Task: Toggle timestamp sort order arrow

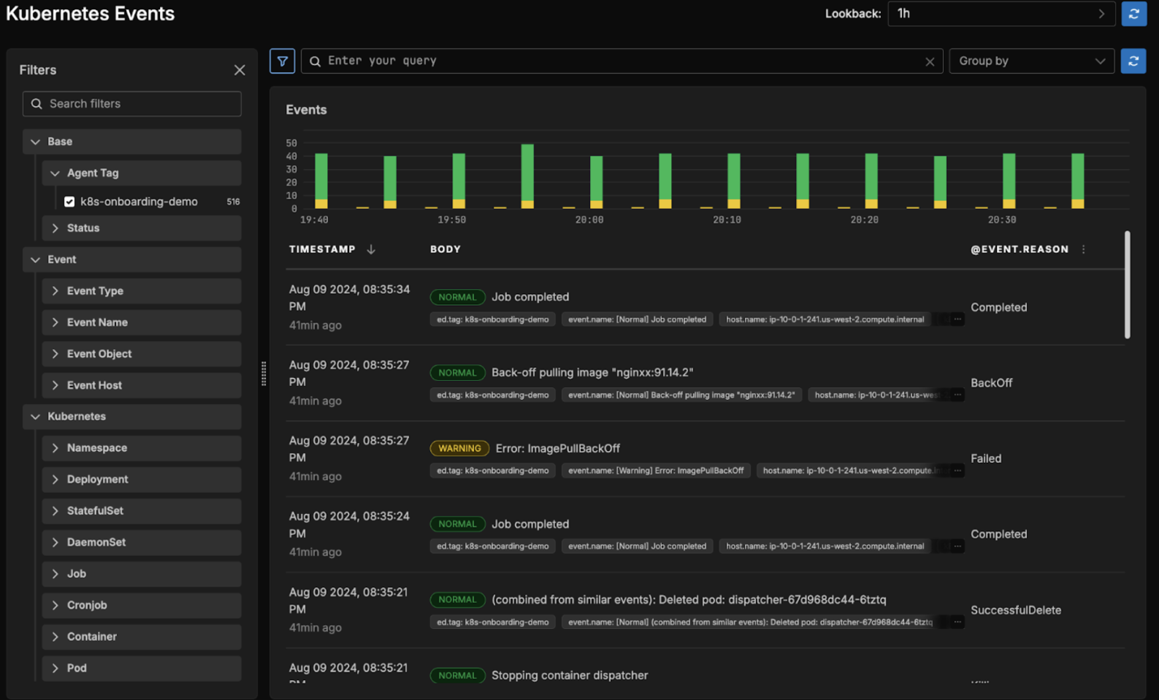Action: click(x=371, y=249)
